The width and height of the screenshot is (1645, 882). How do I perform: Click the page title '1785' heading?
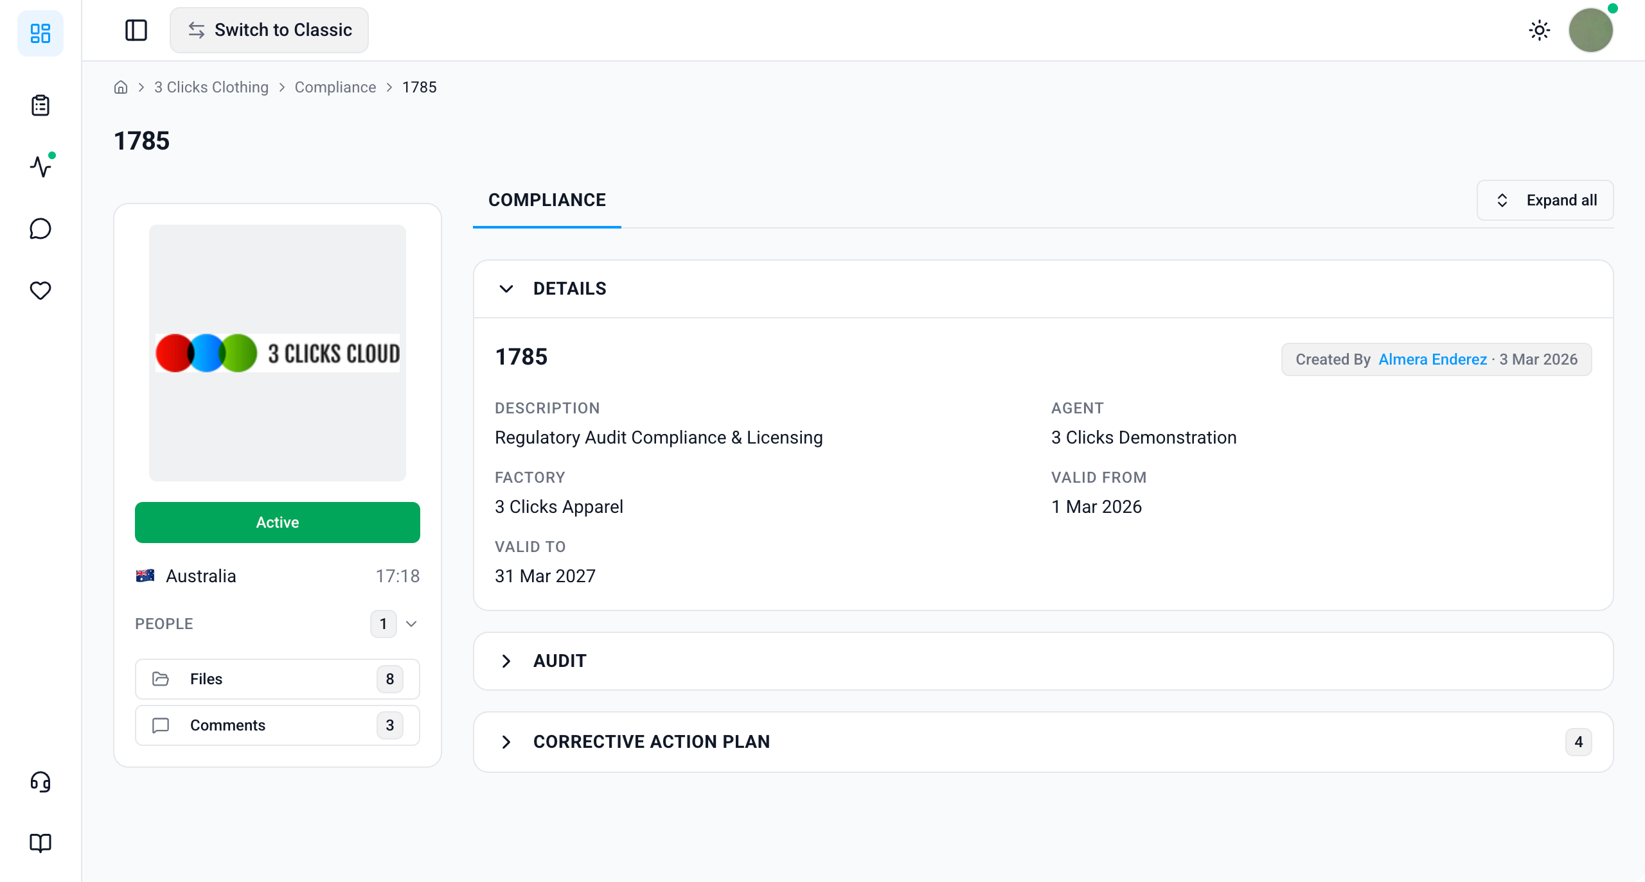point(142,141)
